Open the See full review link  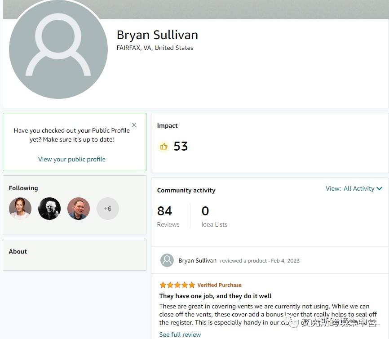[x=180, y=335]
